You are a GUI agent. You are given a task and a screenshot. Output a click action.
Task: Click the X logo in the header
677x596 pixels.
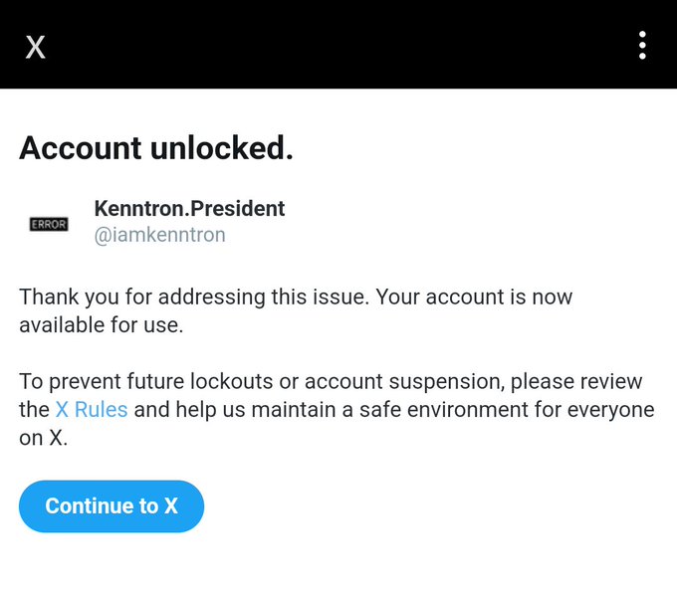coord(36,46)
